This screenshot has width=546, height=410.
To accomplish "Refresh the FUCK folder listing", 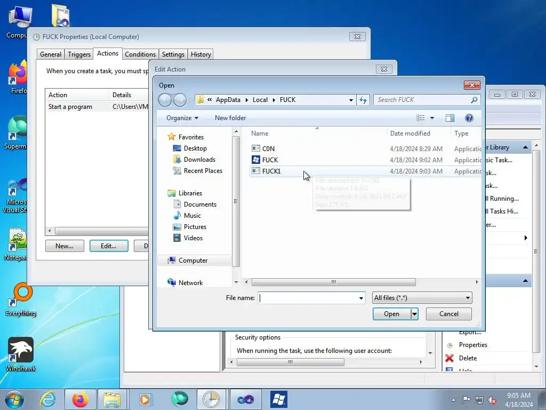I will (363, 100).
